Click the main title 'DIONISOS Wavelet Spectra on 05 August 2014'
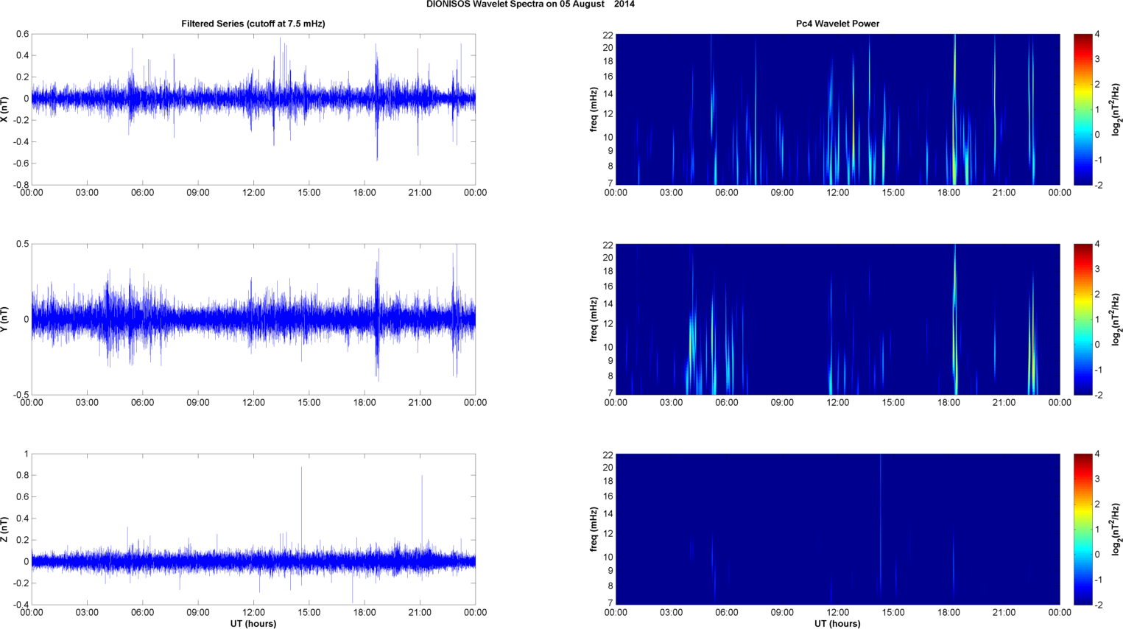The image size is (1123, 629). coord(530,4)
